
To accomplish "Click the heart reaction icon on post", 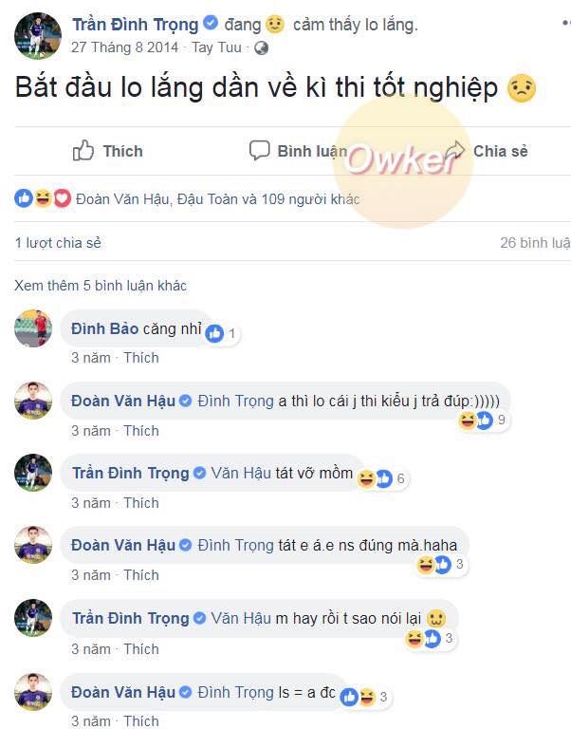I will [62, 198].
